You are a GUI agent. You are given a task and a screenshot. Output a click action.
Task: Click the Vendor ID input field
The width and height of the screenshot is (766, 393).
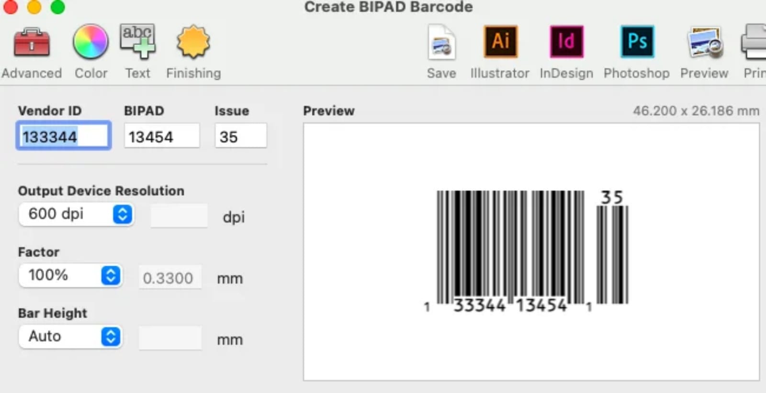pos(64,136)
